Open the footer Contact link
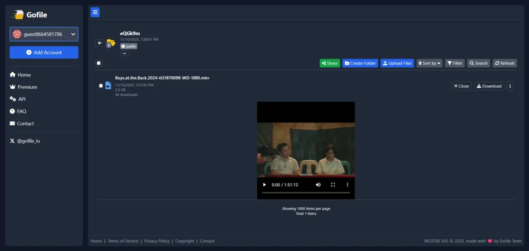Screen dimensions: 529x251 coord(207,241)
